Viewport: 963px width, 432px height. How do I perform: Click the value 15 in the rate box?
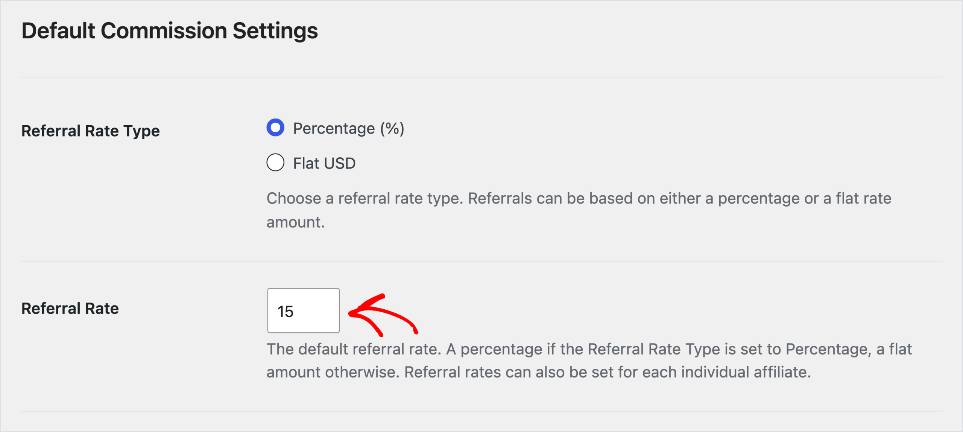pos(285,312)
